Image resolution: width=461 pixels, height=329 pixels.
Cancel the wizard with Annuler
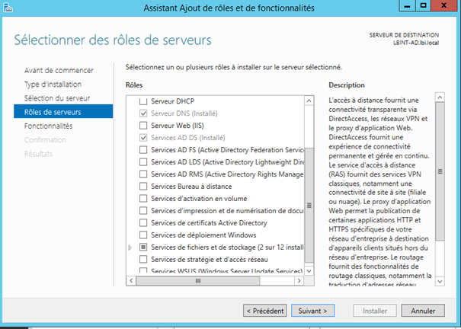click(422, 311)
